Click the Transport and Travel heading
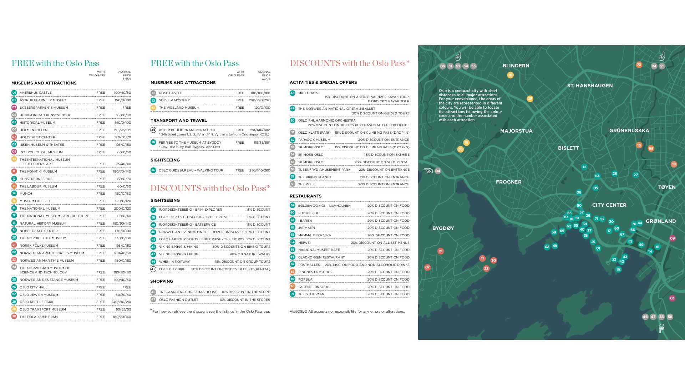The width and height of the screenshot is (685, 385). coord(178,120)
